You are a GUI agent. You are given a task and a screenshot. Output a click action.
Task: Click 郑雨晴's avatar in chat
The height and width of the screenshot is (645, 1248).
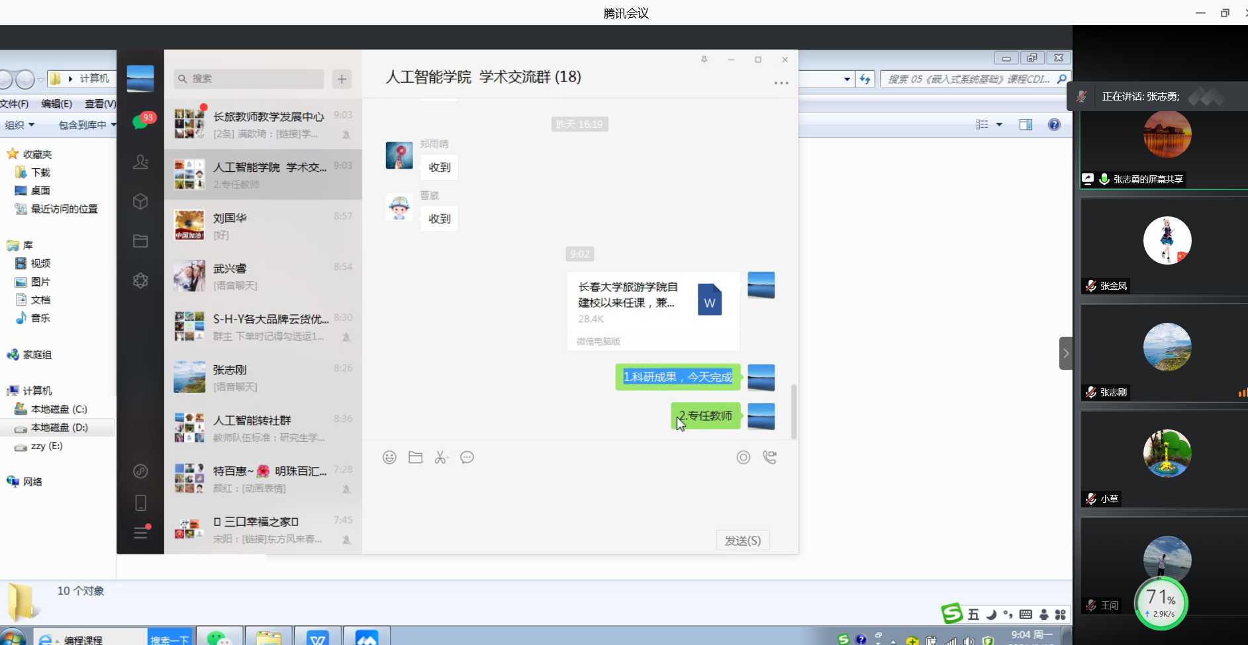[x=399, y=155]
